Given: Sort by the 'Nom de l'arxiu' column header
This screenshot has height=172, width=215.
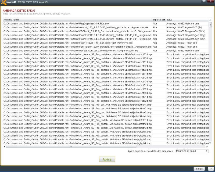Looking at the screenshot, I should pos(77,20).
